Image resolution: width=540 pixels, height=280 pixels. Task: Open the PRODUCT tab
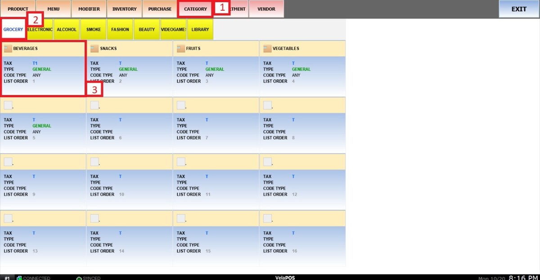18,9
